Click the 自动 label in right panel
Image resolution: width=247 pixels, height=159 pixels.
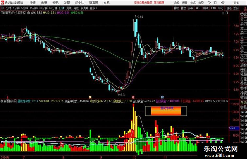[x=244, y=103]
